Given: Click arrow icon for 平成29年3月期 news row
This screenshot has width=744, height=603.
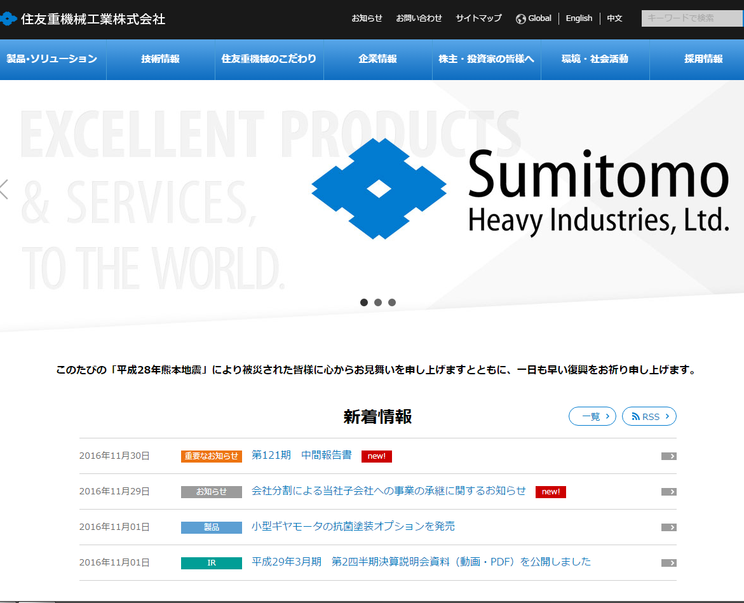Looking at the screenshot, I should point(668,563).
